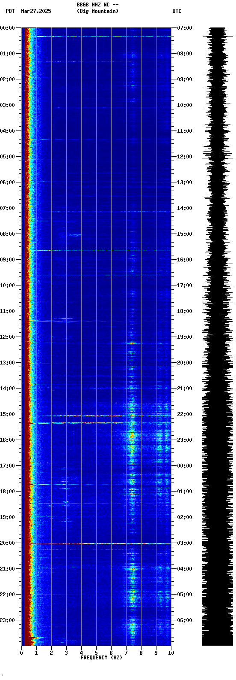Image resolution: width=236 pixels, height=680 pixels.
Task: Click the PDT time label 09:00
Action: pos(7,260)
